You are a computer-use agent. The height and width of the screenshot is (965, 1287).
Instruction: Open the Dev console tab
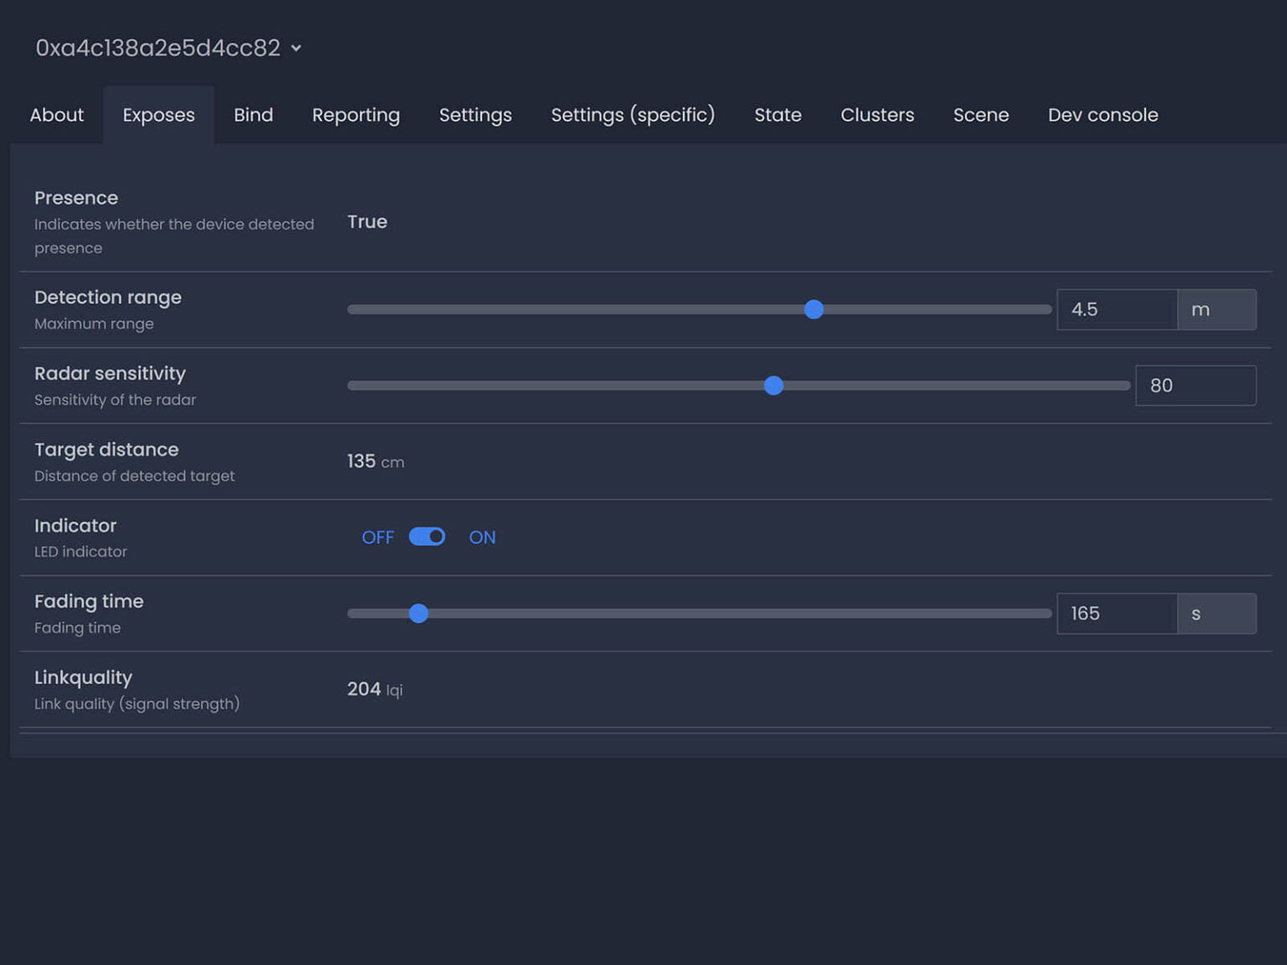point(1103,115)
